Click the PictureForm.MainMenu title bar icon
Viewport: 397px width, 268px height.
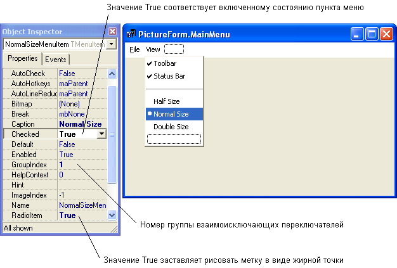coord(132,34)
